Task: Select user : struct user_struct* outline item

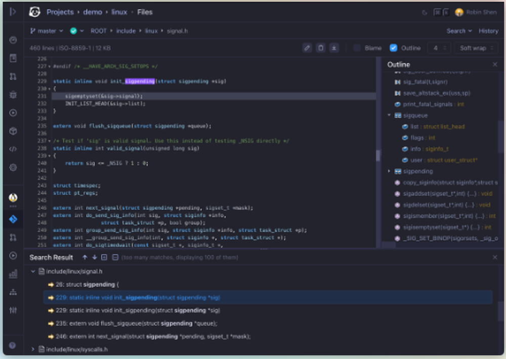Action: 444,160
